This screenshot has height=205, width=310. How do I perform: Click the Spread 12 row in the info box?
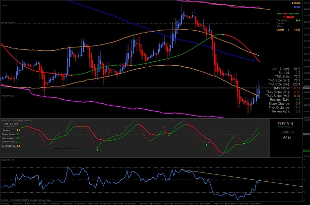click(x=11, y=130)
